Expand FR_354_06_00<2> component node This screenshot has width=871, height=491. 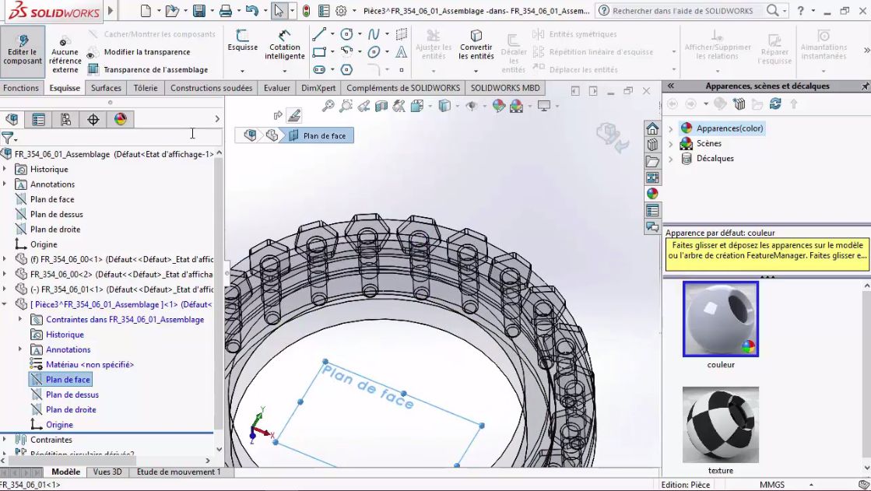pos(5,274)
